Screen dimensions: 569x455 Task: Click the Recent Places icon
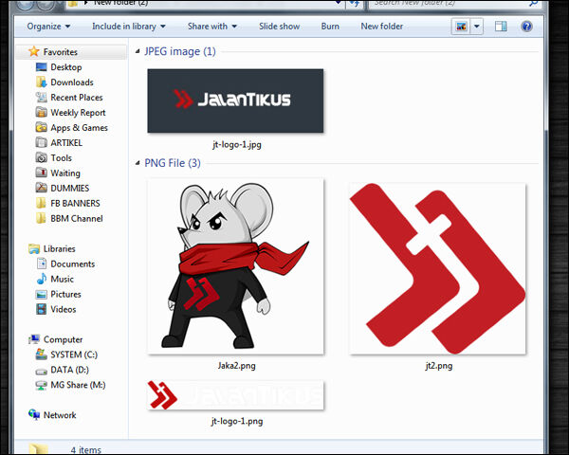pyautogui.click(x=42, y=98)
